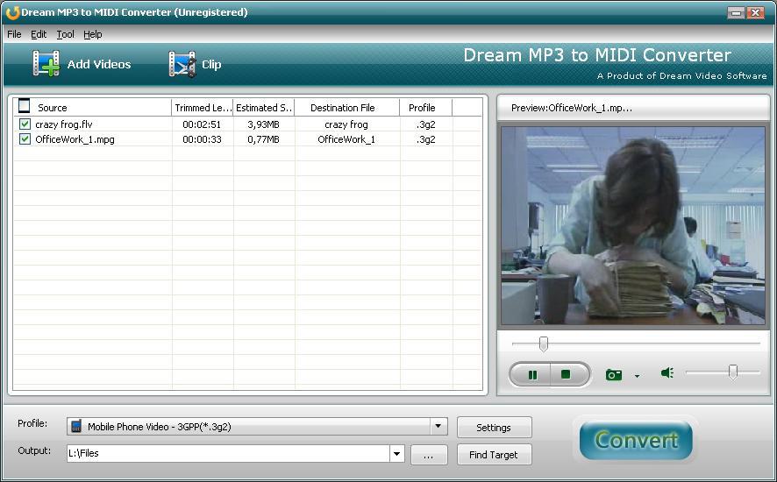
Task: Pause the preview playback
Action: tap(532, 374)
